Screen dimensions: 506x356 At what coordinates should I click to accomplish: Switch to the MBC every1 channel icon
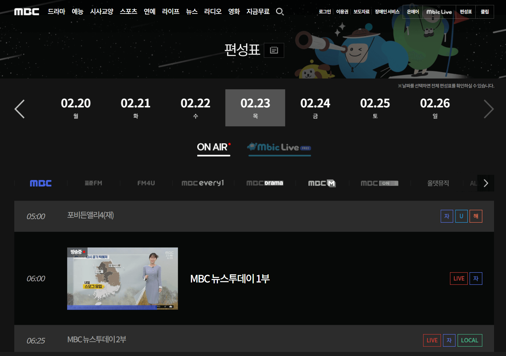tap(202, 183)
